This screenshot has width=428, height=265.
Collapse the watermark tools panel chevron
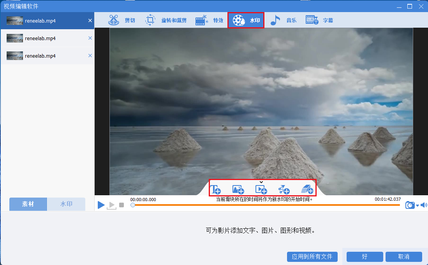coord(261,182)
